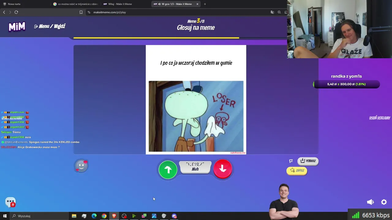Click the zoom magnifier in address bar
The height and width of the screenshot is (220, 392).
click(279, 12)
